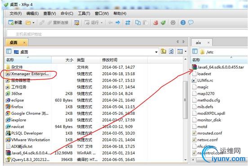Image resolution: width=248 pixels, height=166 pixels.
Task: Click the grey left transfer arrow
Action: click(110, 22)
